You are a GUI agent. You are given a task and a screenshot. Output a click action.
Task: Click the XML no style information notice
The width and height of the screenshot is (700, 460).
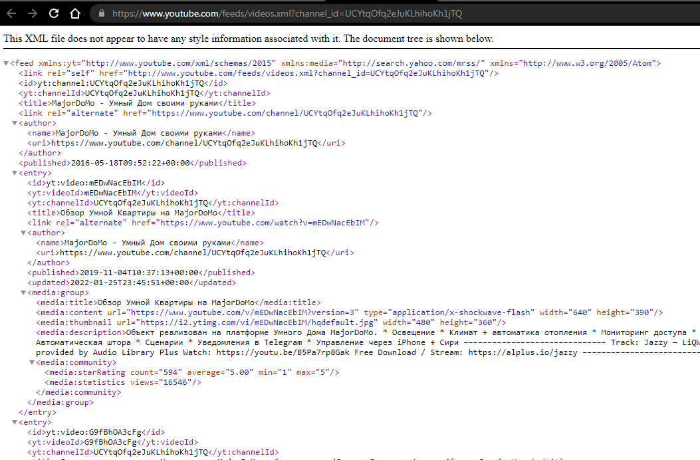[x=249, y=39]
